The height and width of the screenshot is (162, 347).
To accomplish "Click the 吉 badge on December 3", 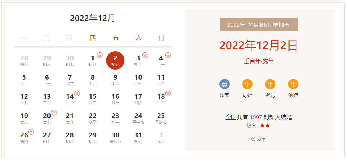I will (x=145, y=55).
